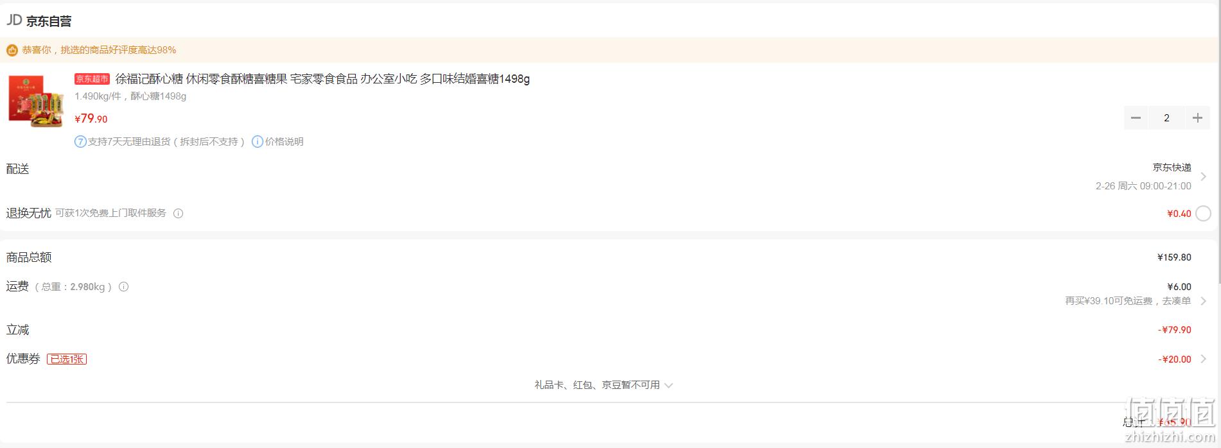Viewport: 1221px width, 448px height.
Task: Open the candy product thumbnail image
Action: (36, 101)
